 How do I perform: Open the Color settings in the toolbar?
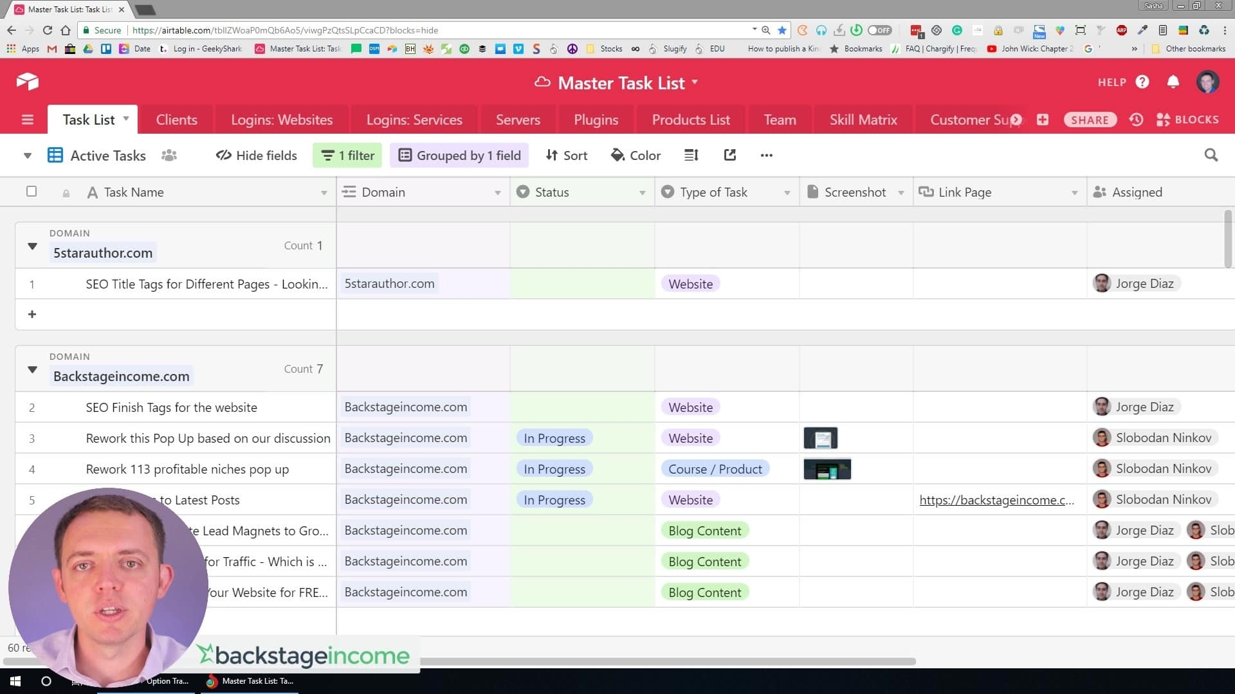[636, 155]
